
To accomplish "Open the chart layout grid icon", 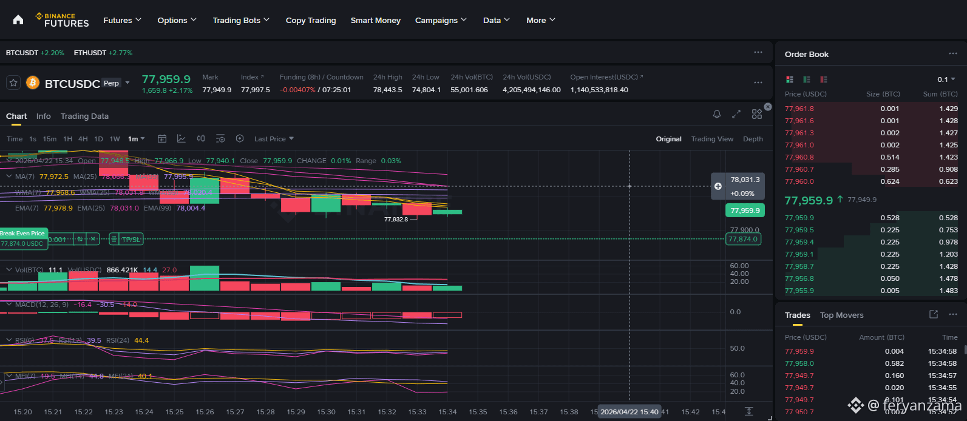I will (756, 114).
